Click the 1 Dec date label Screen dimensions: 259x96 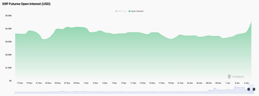(x=86, y=83)
